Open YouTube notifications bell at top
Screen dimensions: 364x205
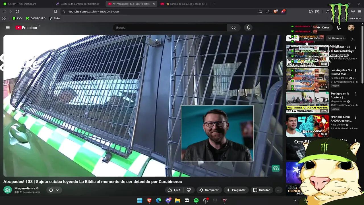[x=339, y=28]
